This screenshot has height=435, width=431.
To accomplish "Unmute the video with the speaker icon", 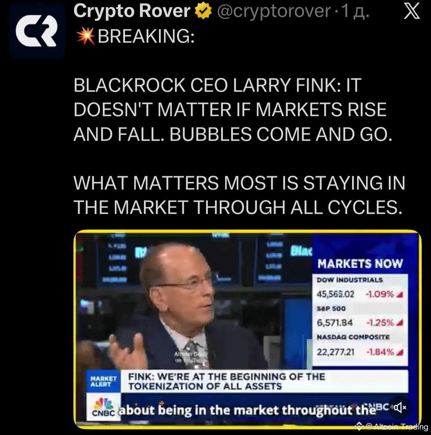I will coord(400,407).
